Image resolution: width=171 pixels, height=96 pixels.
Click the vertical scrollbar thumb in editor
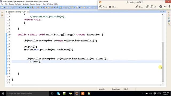click(x=163, y=62)
